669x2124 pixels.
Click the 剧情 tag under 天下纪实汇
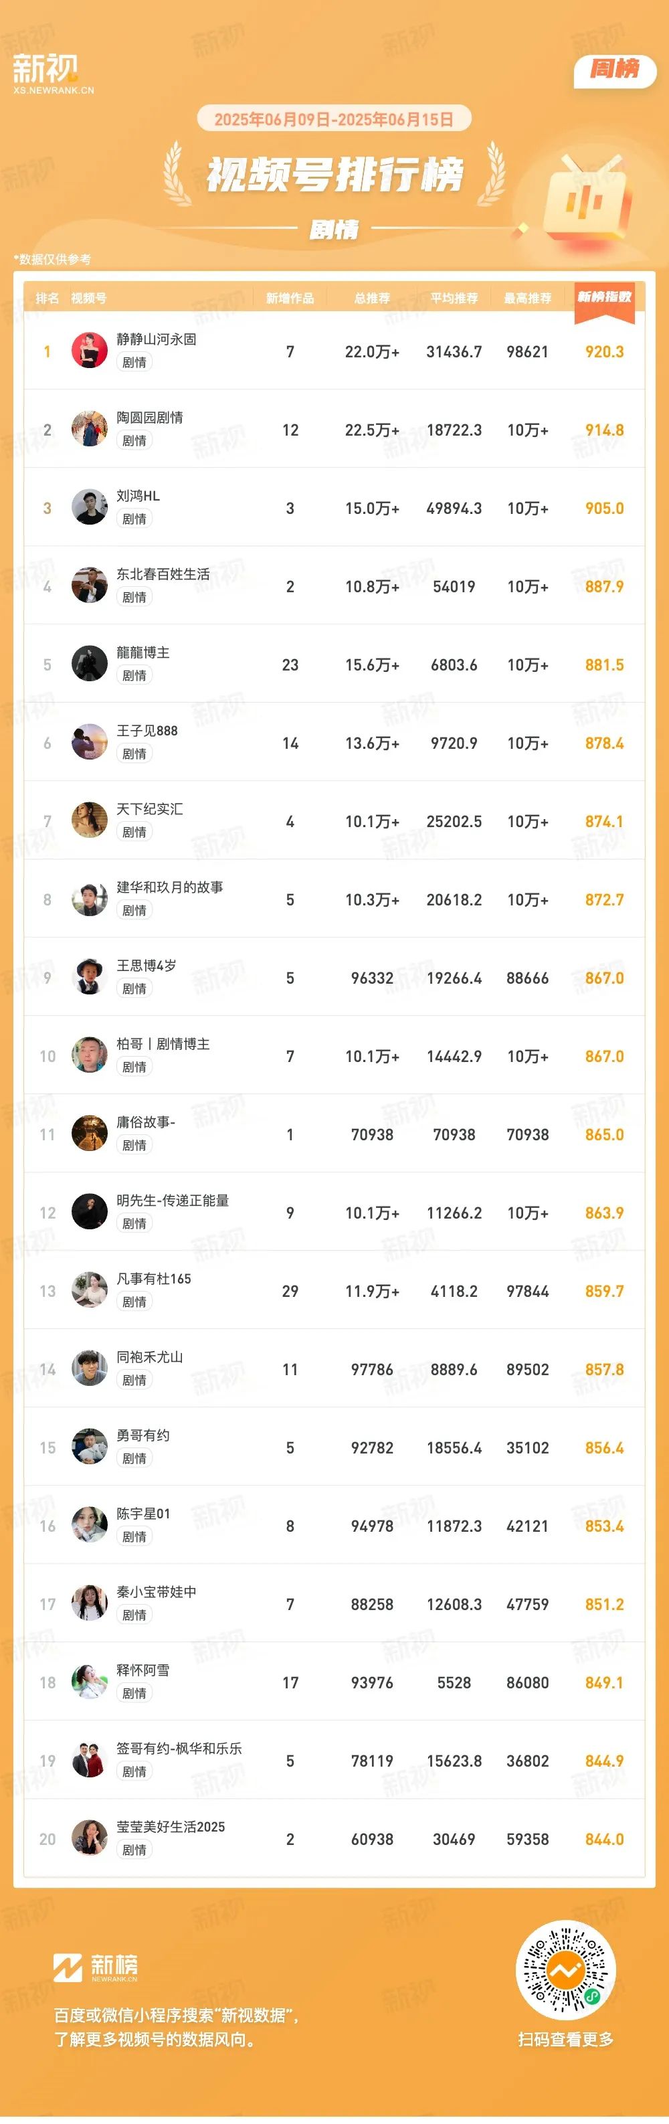(134, 832)
